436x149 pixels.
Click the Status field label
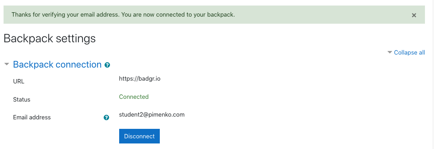click(x=22, y=100)
